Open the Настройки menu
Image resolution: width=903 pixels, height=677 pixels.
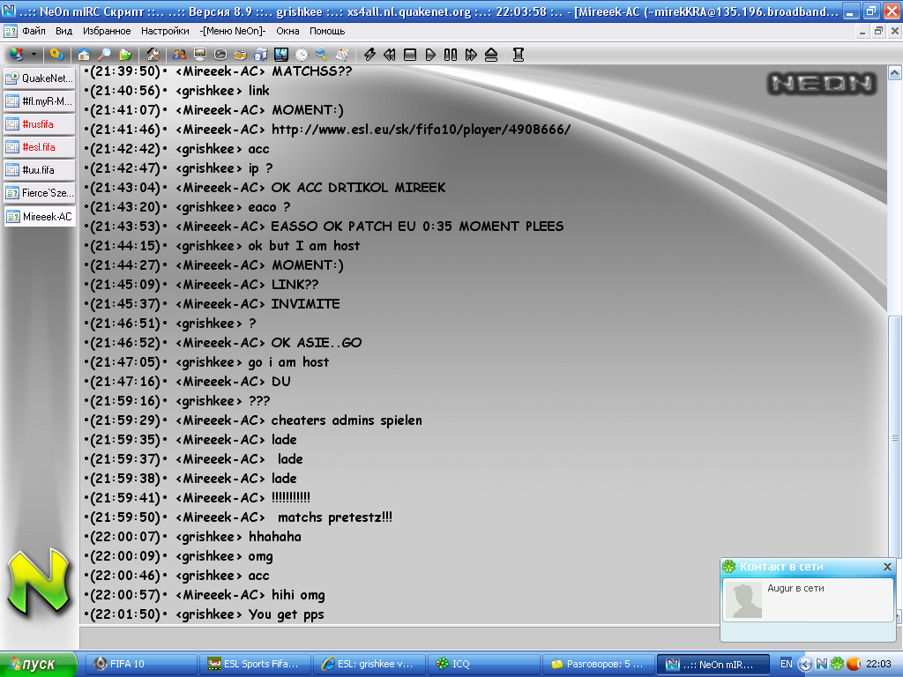[x=165, y=31]
